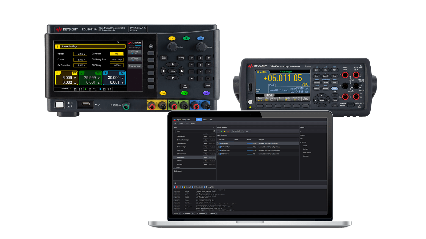Open the Editor tab

[x=199, y=119]
